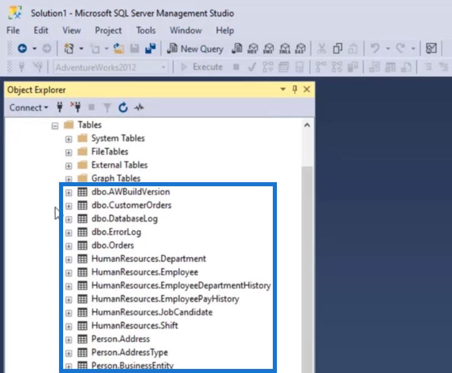452x373 pixels.
Task: Open the View menu
Action: point(71,30)
